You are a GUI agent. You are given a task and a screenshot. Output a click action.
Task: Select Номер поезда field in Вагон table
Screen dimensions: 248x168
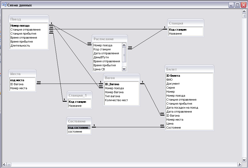(x=121, y=88)
